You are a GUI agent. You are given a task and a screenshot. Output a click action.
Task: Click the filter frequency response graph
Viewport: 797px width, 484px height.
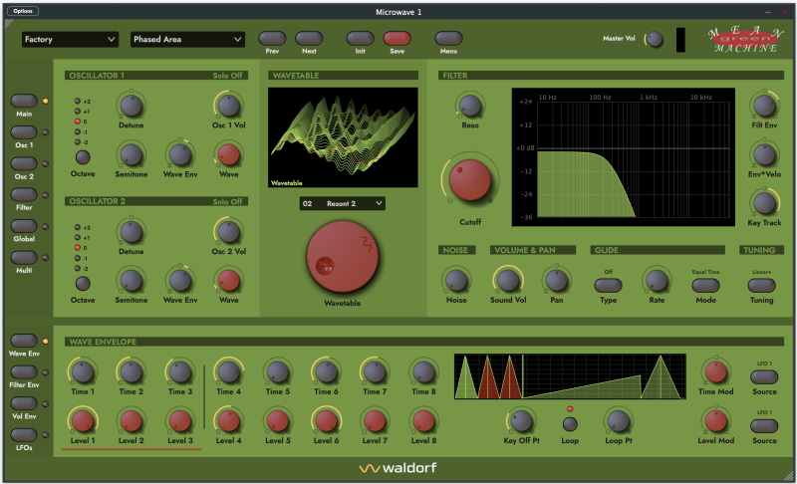tap(624, 157)
